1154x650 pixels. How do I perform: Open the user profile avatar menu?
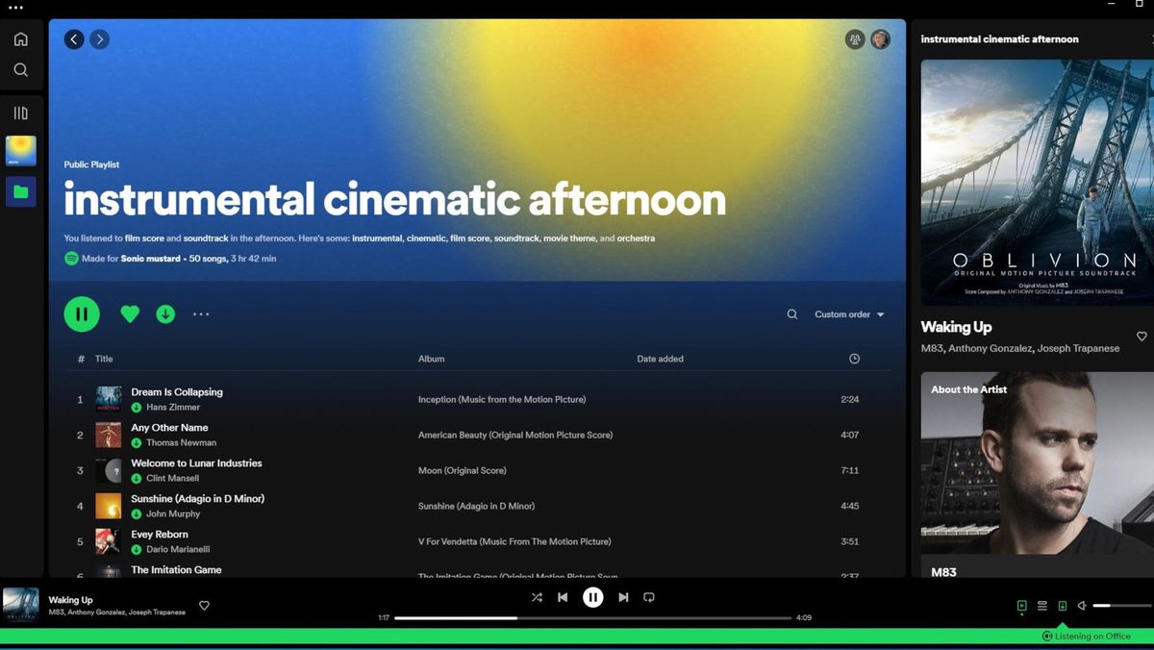click(880, 39)
